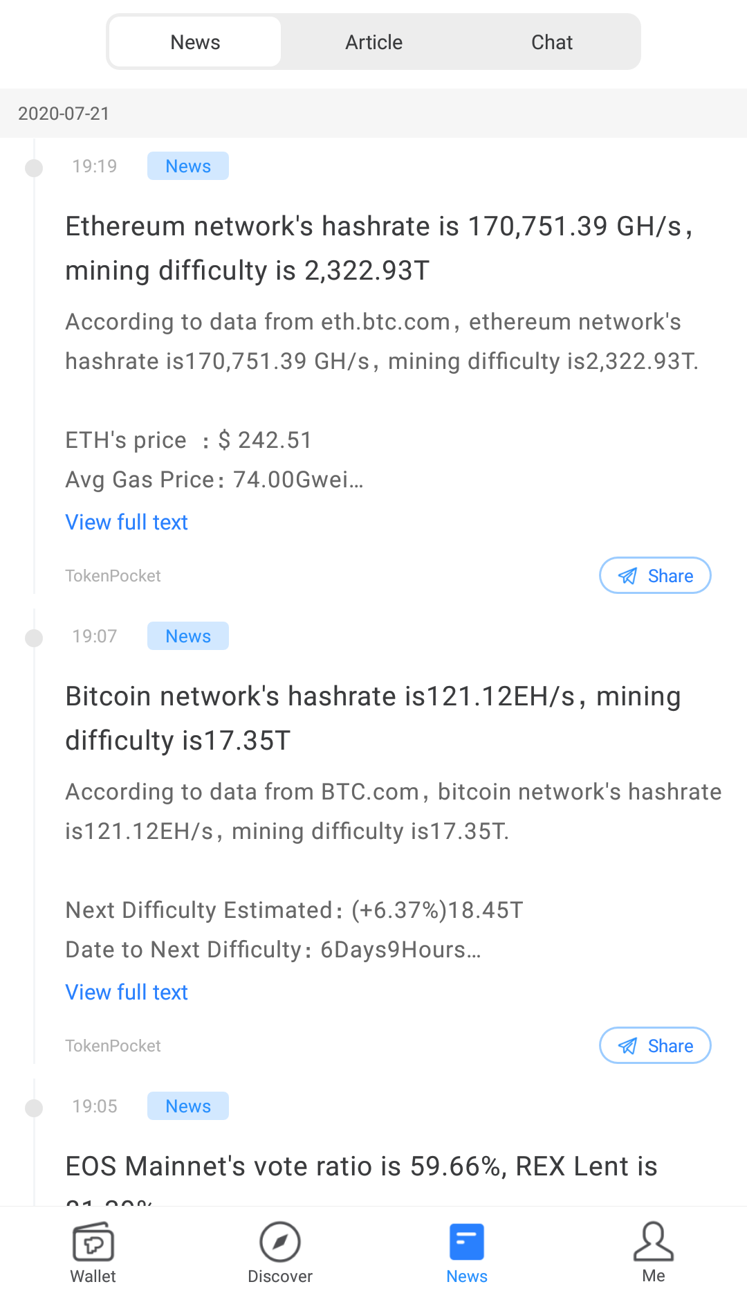Viewport: 747px width, 1291px height.
Task: Switch to the Article tab
Action: coord(373,42)
